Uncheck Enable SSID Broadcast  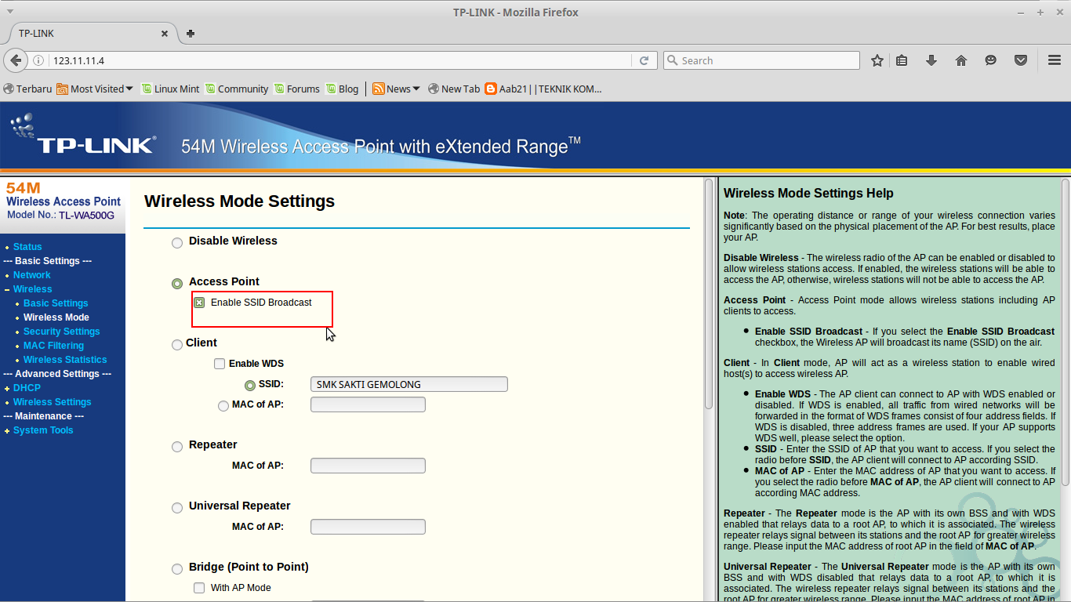click(199, 302)
